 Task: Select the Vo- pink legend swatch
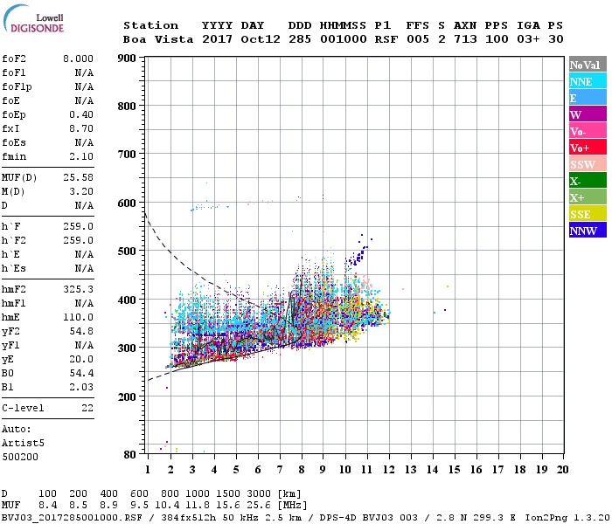(x=588, y=131)
